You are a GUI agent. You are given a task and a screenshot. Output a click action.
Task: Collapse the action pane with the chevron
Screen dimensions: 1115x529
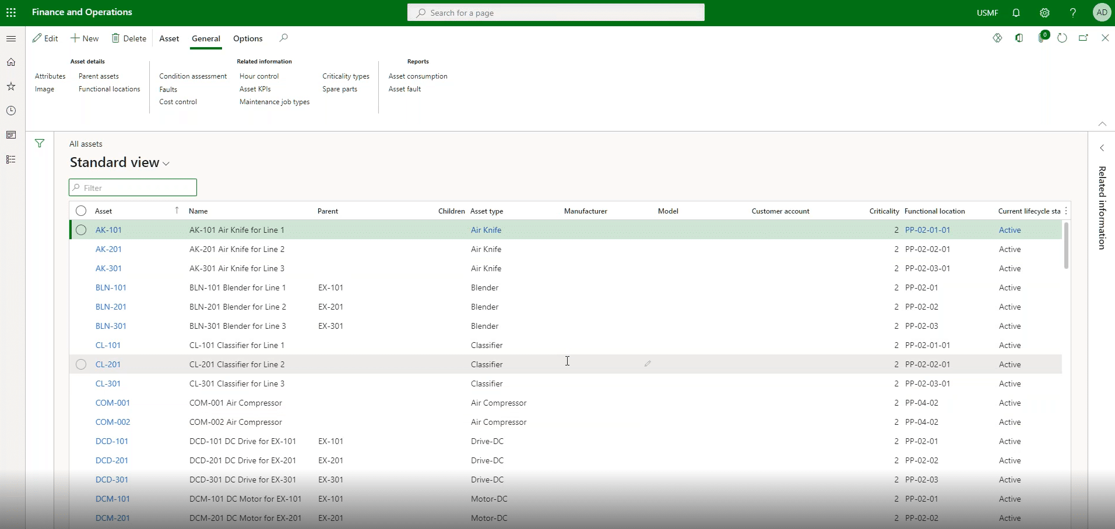(x=1102, y=124)
